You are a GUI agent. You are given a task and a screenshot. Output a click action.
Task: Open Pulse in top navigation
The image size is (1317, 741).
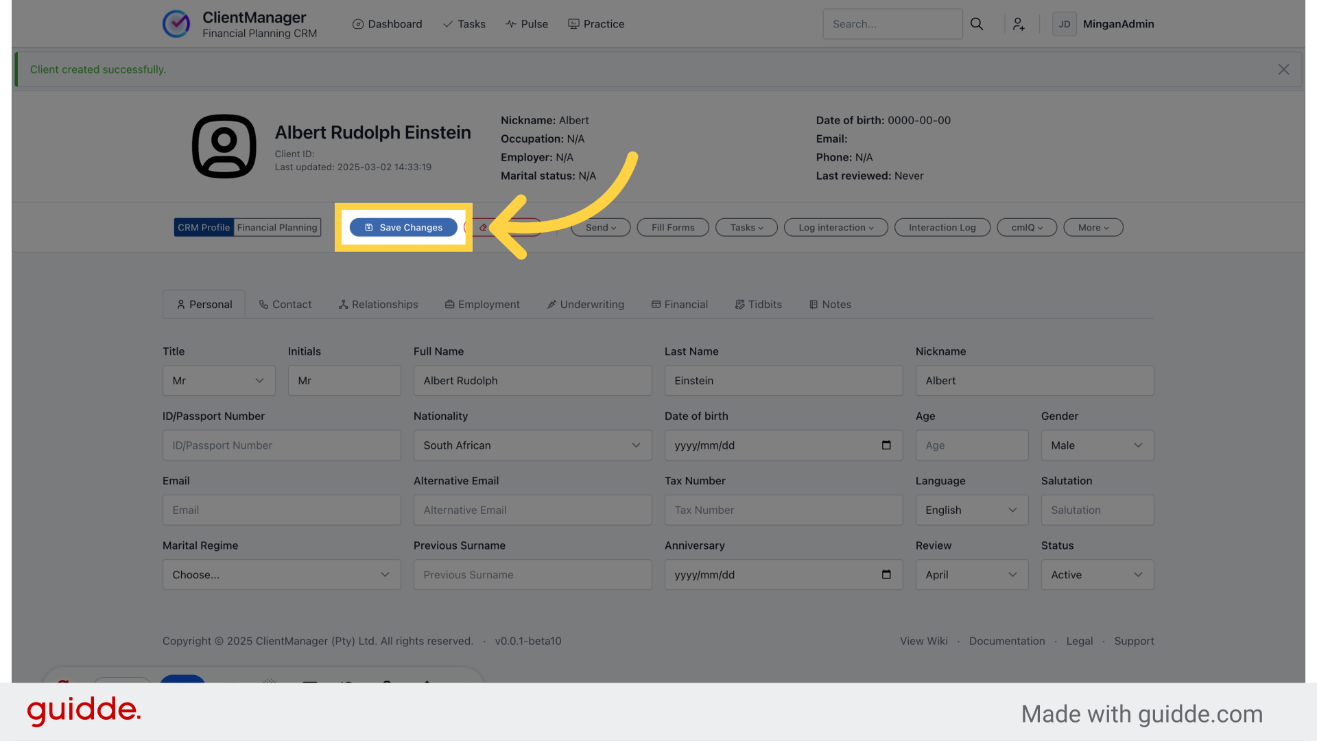tap(527, 24)
